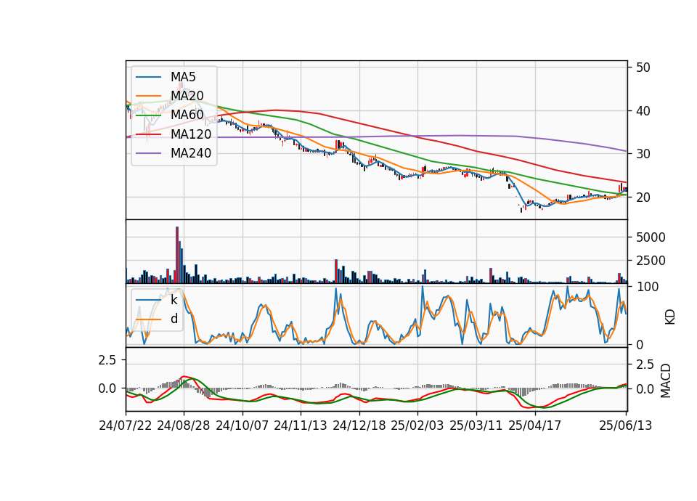Click the price axis value 20
This screenshot has width=697, height=501.
click(x=643, y=197)
